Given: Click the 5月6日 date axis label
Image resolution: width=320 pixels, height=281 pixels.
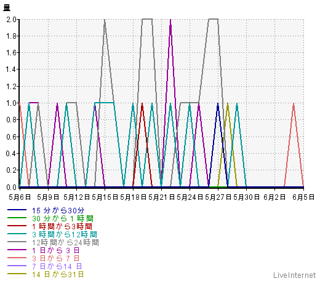Looking at the screenshot, I should click(20, 197).
